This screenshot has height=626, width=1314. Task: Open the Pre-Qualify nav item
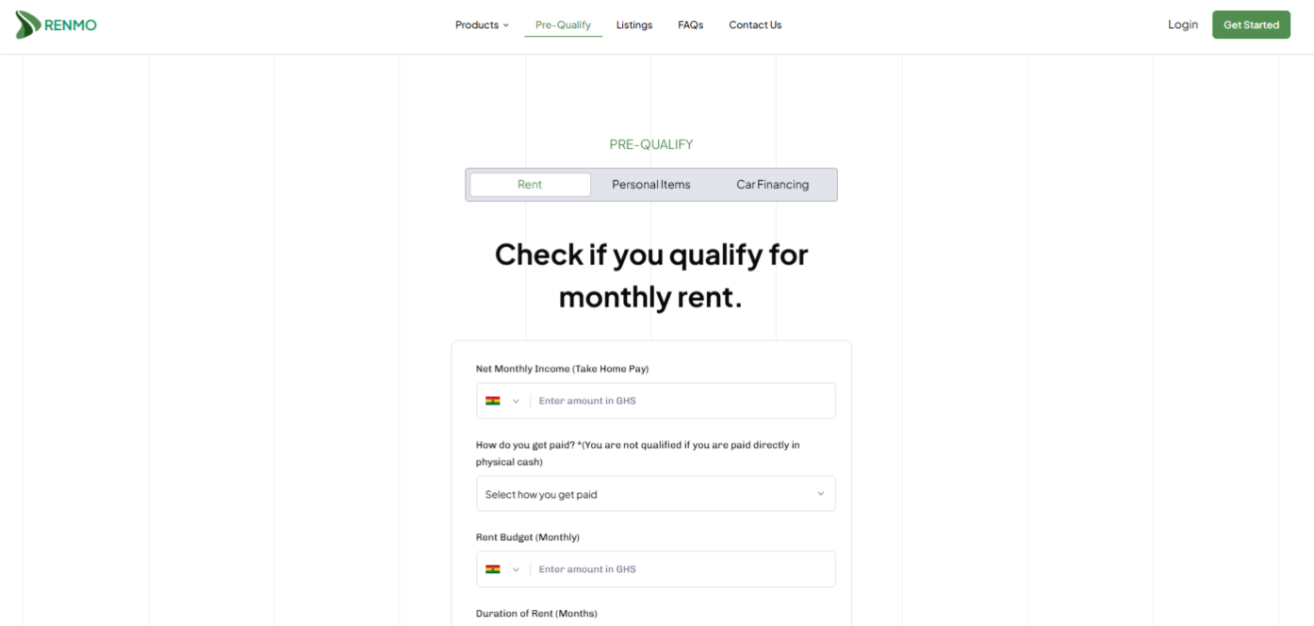pos(563,25)
